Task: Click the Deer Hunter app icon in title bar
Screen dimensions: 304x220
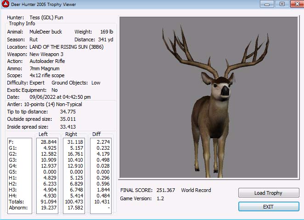Action: 6,5
